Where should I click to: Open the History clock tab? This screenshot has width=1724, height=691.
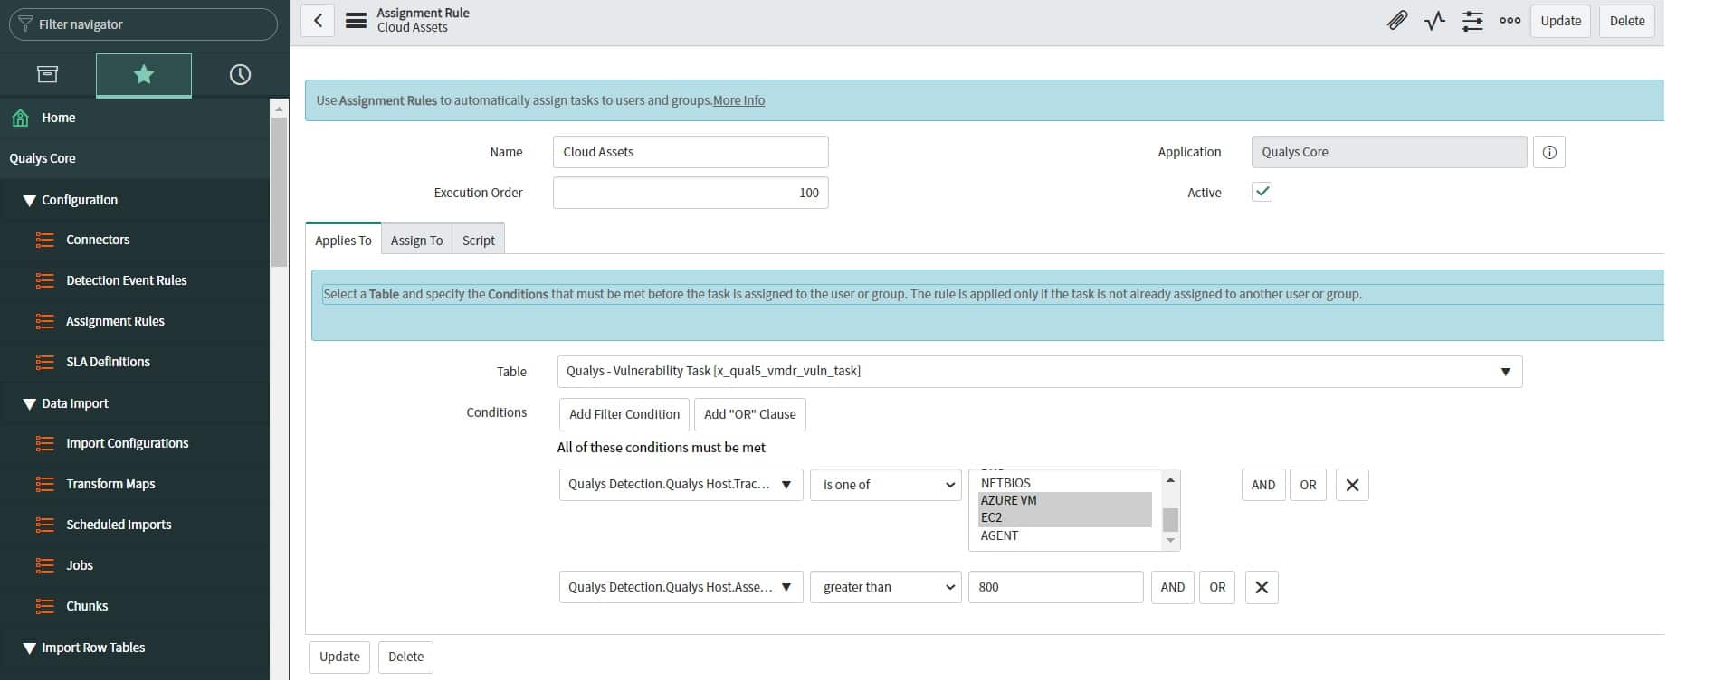point(240,74)
